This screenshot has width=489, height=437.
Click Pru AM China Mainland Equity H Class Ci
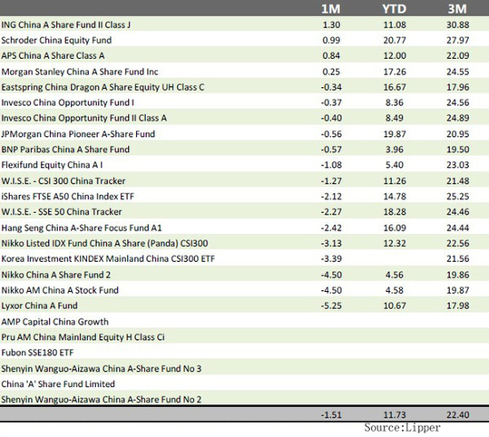coord(83,337)
